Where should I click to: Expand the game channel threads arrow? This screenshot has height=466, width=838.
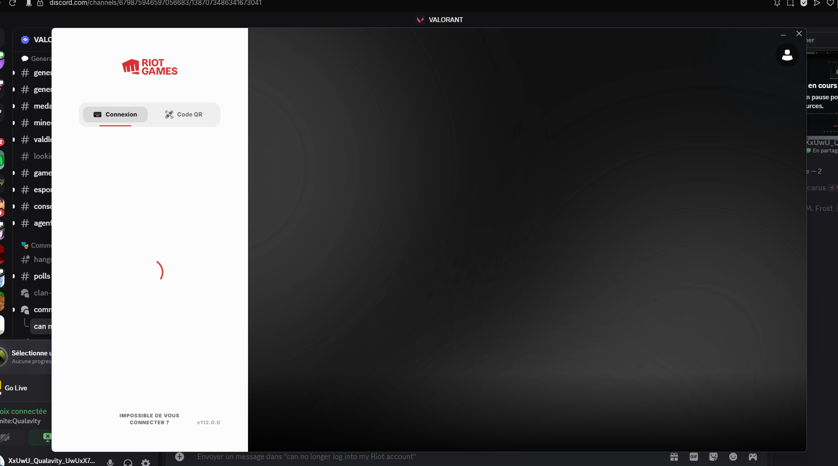[14, 173]
